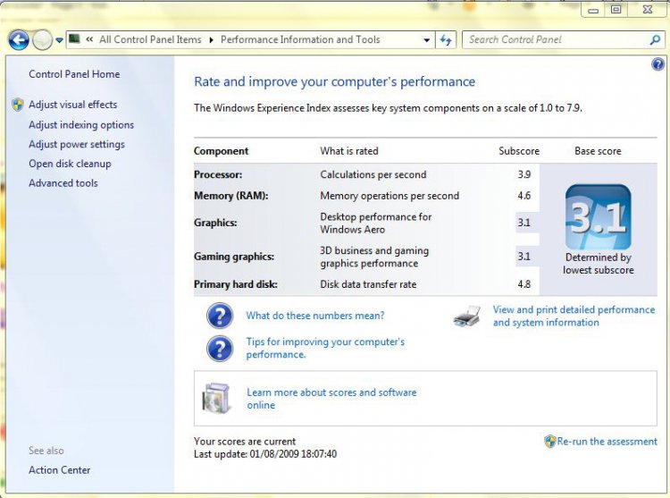Click software box icon beside Learn more
This screenshot has width=670, height=498.
pyautogui.click(x=216, y=398)
